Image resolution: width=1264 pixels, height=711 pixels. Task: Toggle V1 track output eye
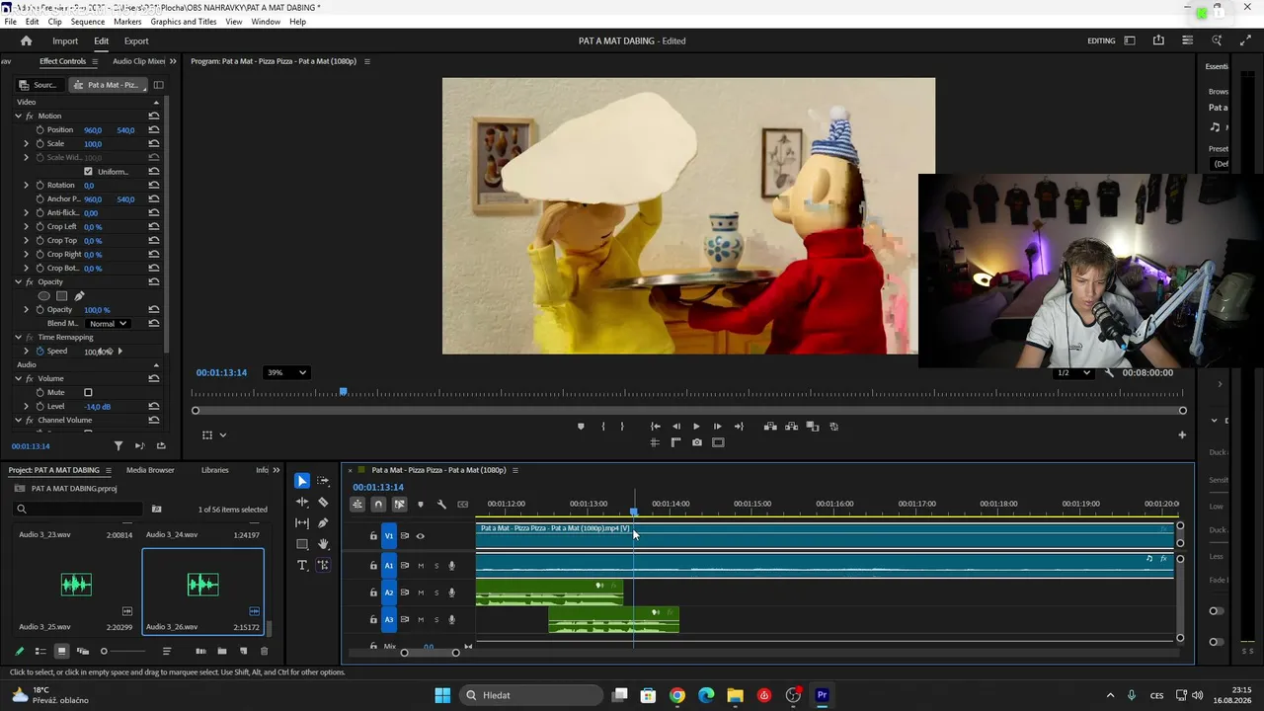click(421, 536)
